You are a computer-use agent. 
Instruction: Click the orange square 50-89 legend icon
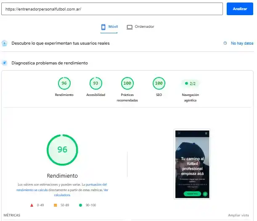56,205
